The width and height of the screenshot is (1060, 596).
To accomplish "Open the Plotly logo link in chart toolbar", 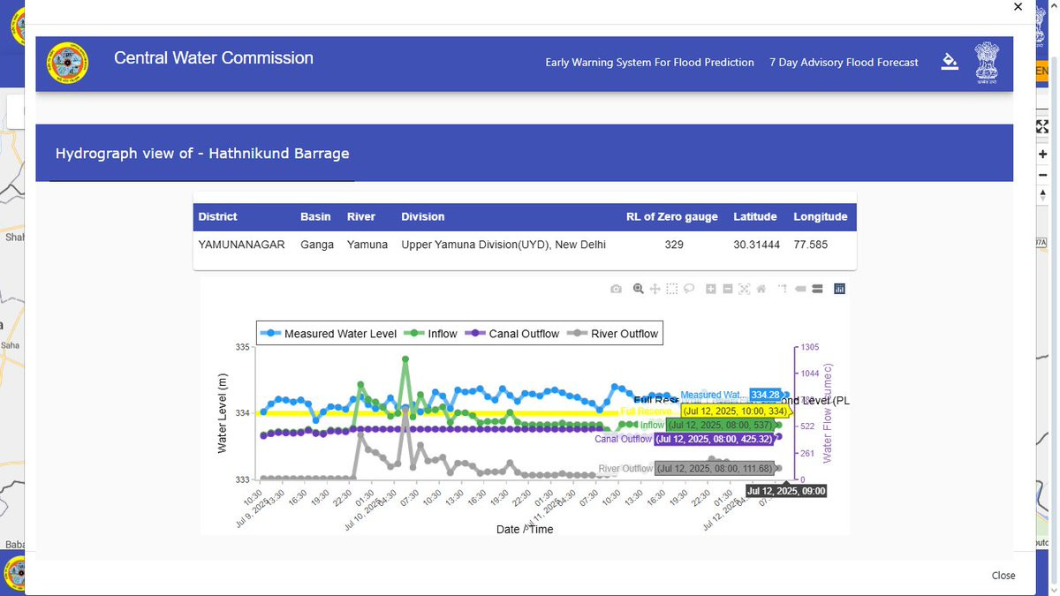I will [x=839, y=289].
